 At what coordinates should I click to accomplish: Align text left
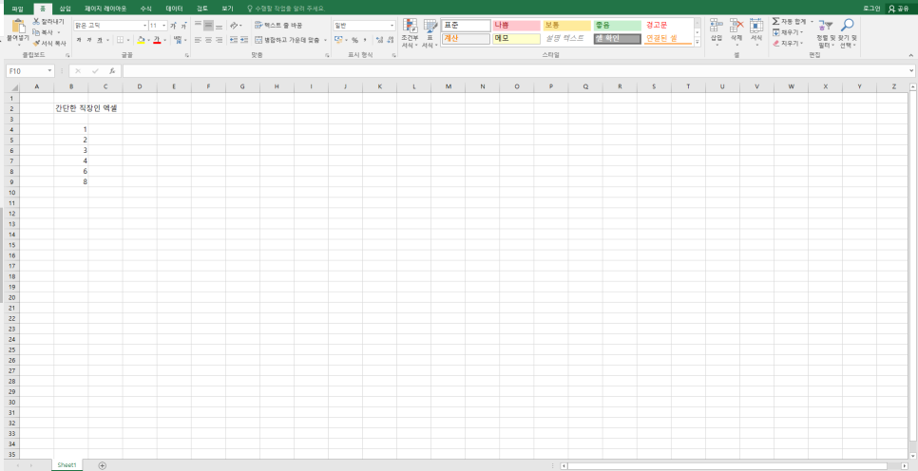coord(198,40)
